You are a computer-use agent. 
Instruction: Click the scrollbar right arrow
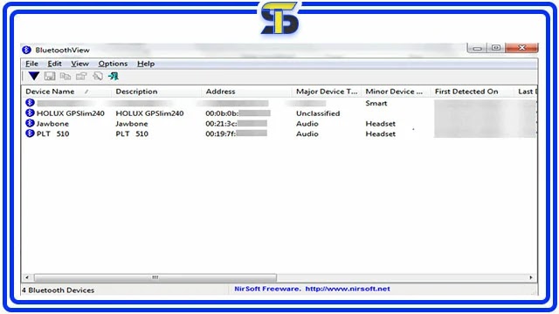531,277
